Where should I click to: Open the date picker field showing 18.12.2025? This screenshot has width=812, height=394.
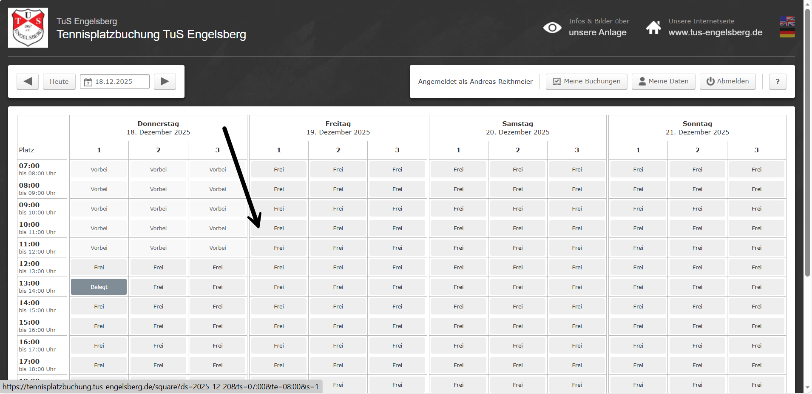[x=115, y=81]
